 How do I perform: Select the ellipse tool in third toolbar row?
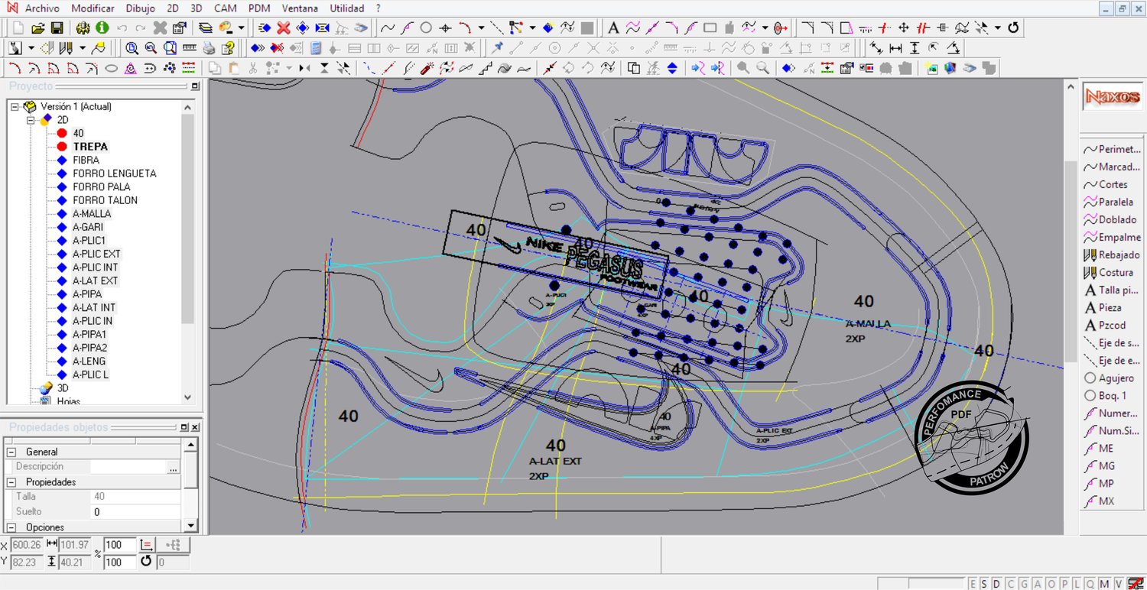[111, 68]
